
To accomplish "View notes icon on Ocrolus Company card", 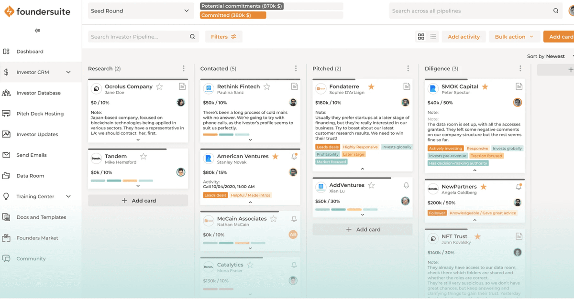I will click(x=183, y=87).
